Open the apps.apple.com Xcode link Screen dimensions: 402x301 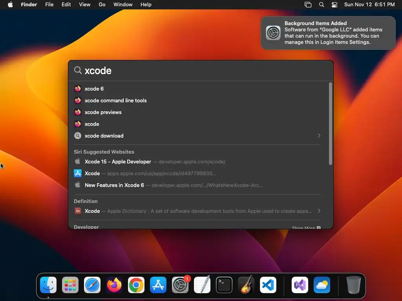tap(197, 173)
